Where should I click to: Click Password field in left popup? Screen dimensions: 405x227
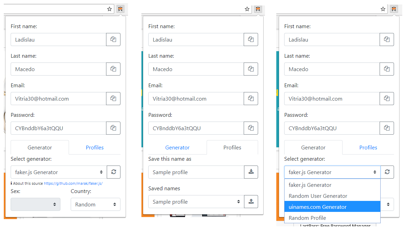tap(58, 128)
